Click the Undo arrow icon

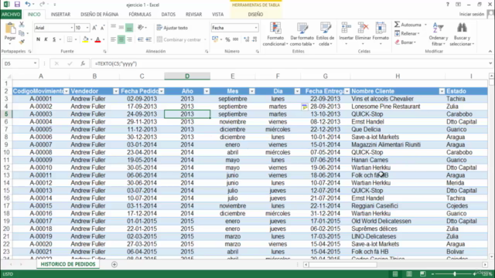click(28, 5)
